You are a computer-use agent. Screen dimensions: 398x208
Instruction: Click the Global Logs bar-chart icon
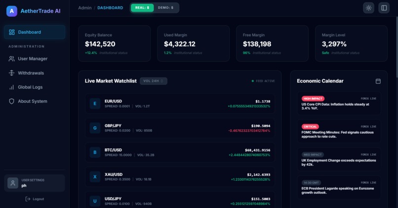(x=11, y=87)
